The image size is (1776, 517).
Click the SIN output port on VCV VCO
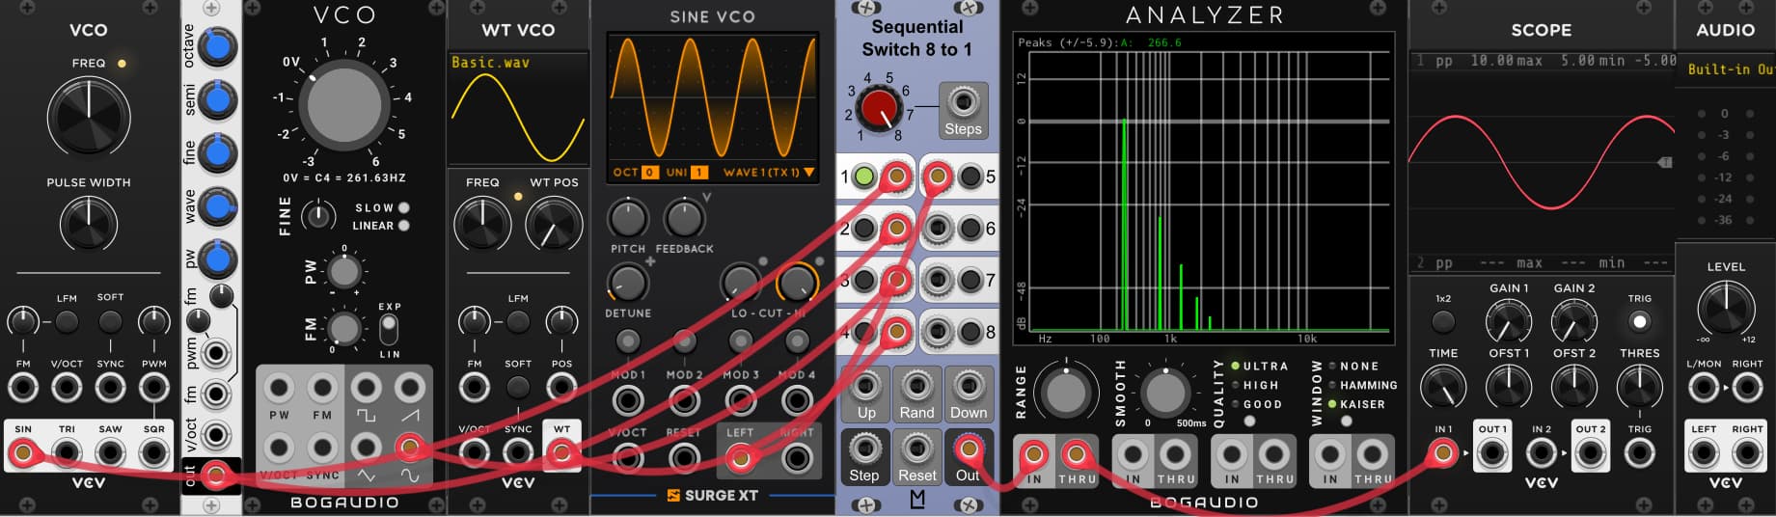pos(23,452)
